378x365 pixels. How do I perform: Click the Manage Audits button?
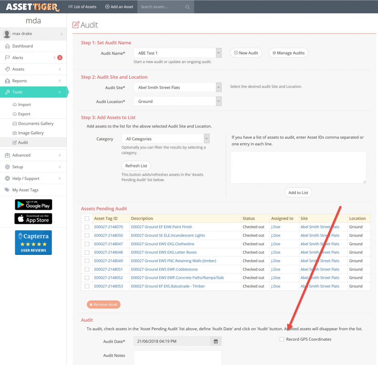tap(288, 53)
